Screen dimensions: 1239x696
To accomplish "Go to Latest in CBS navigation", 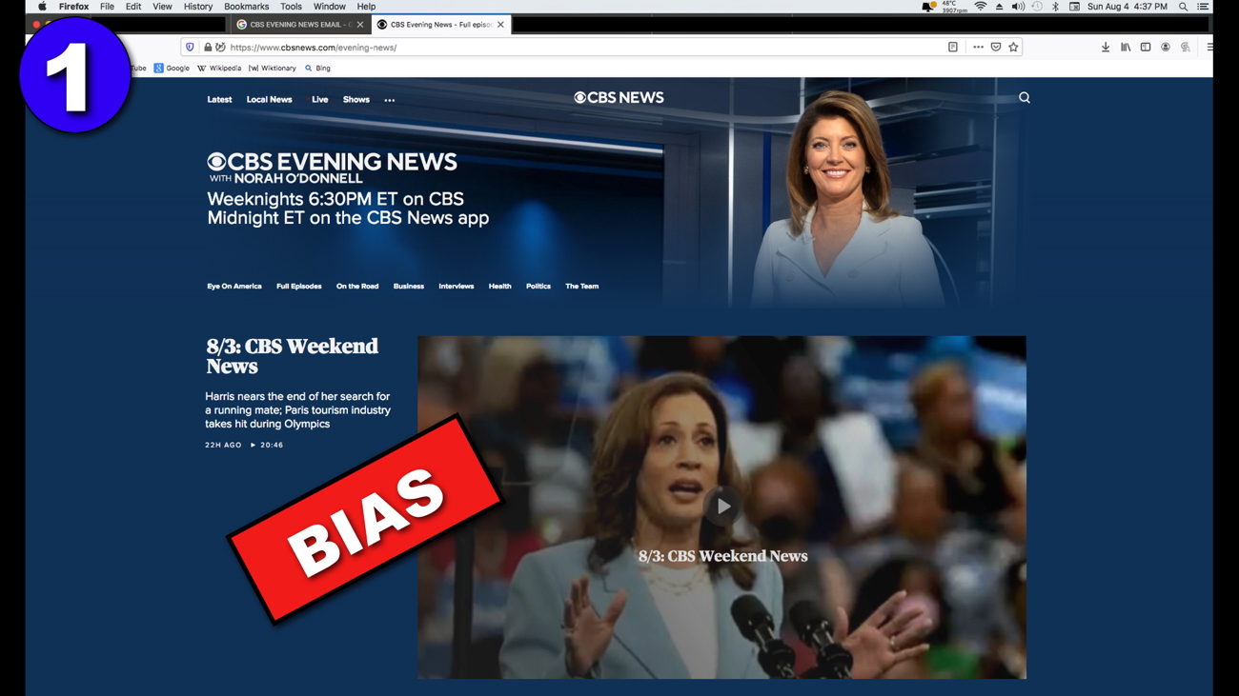I will [x=219, y=100].
